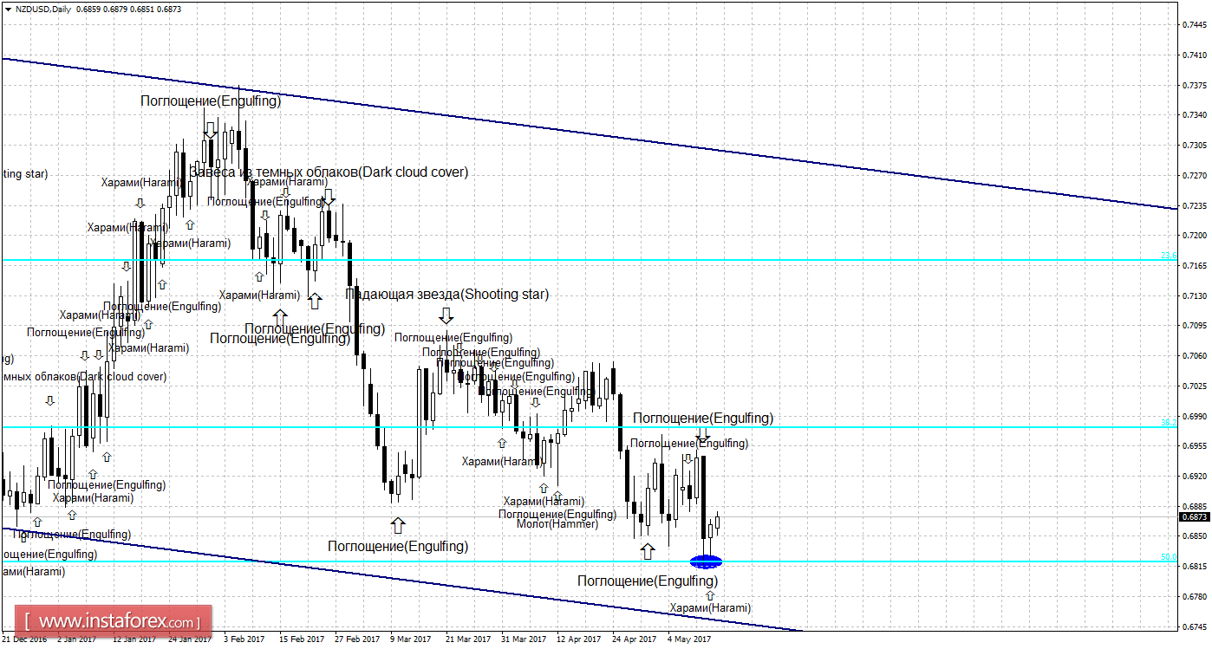The image size is (1212, 649).
Task: Click price axis value 0.7060
Action: 1195,356
